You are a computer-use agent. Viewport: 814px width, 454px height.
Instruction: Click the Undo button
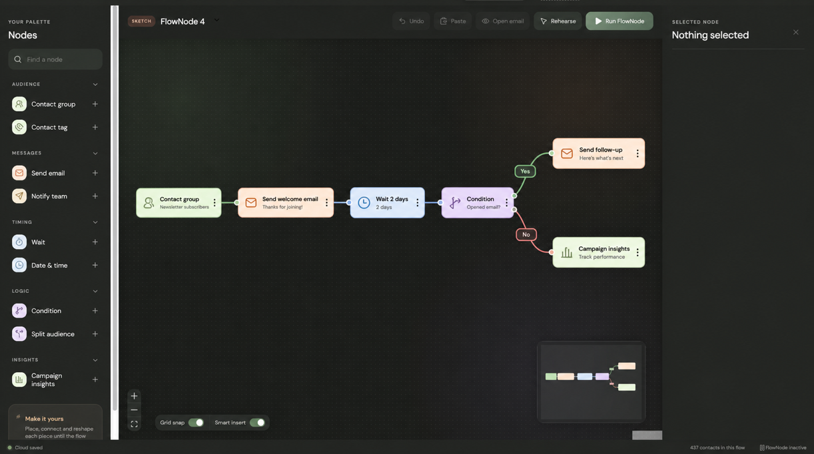(x=412, y=21)
